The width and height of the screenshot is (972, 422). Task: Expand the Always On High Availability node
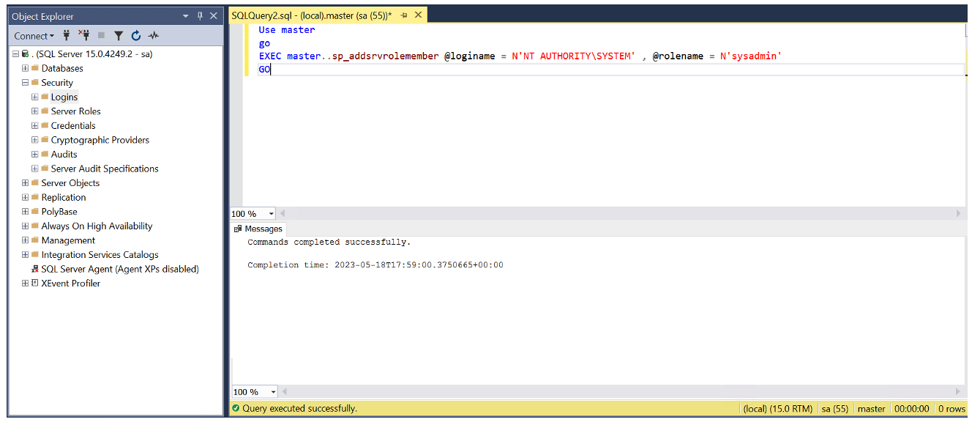pos(25,226)
